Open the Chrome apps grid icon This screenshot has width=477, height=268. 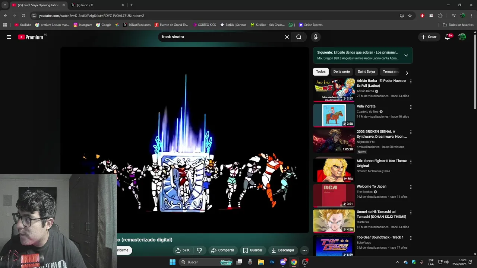[x=5, y=25]
